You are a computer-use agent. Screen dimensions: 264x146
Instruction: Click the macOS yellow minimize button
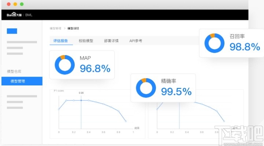(15, 4)
